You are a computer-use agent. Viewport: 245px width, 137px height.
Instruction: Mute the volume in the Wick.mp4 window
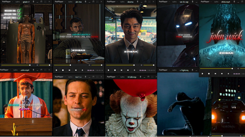coord(238,68)
